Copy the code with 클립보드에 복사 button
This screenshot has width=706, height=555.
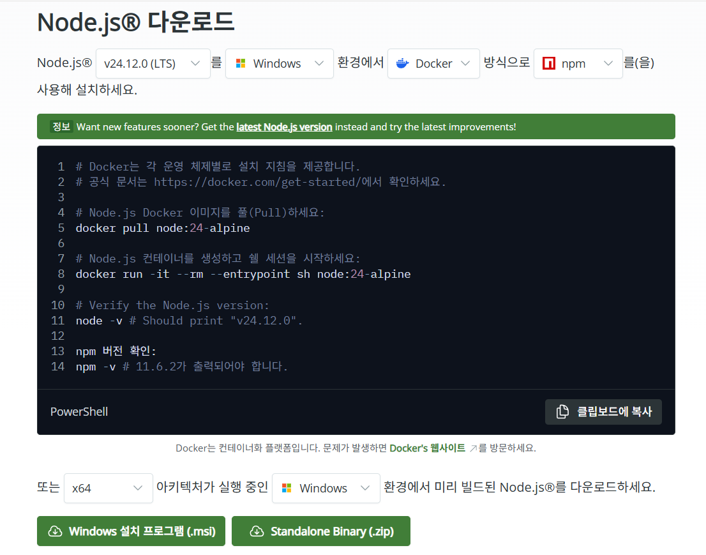(603, 412)
